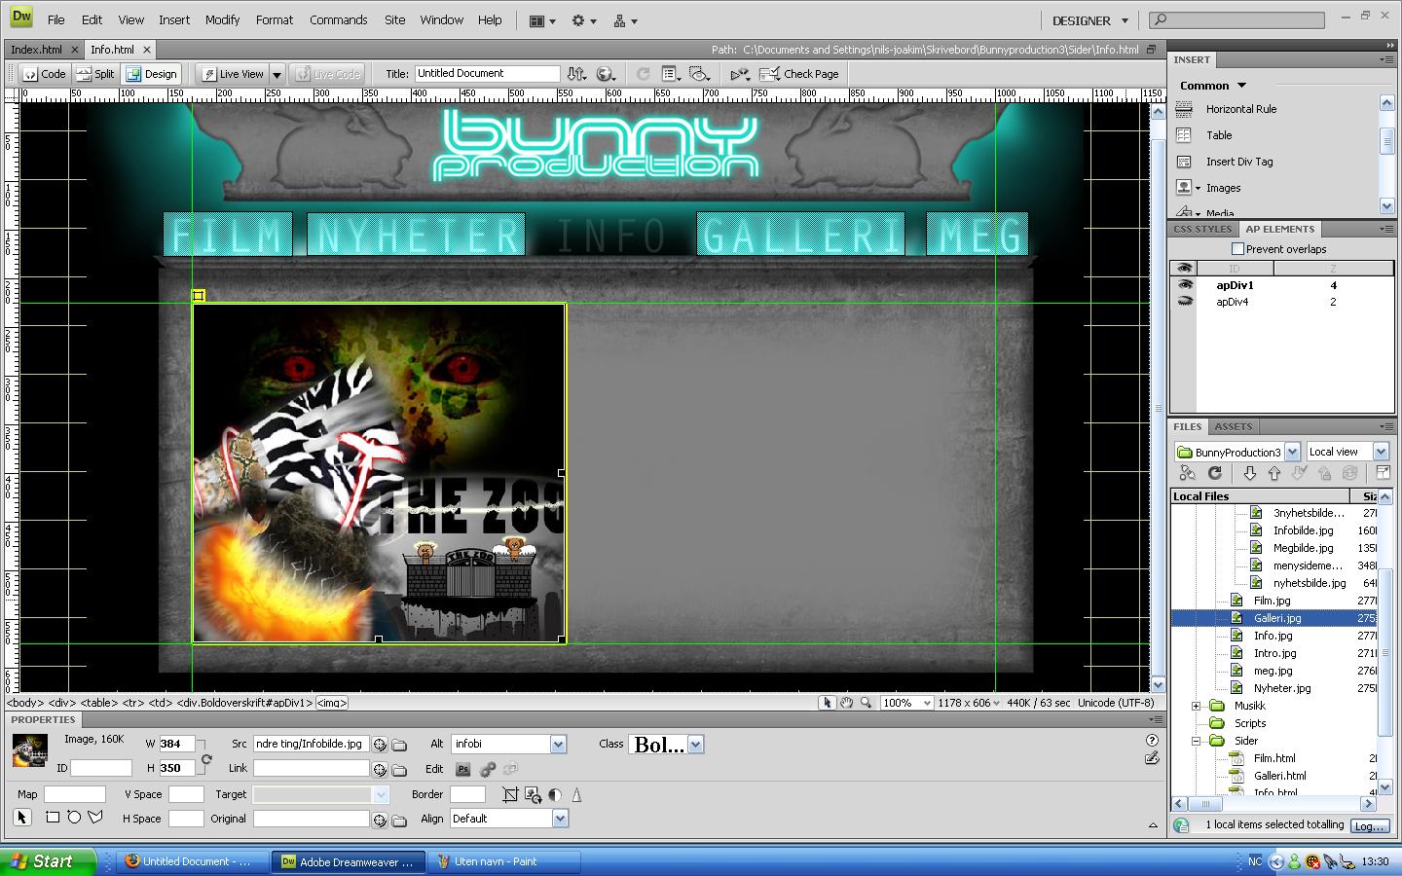Open the View Options toolbar icon

coord(671,74)
